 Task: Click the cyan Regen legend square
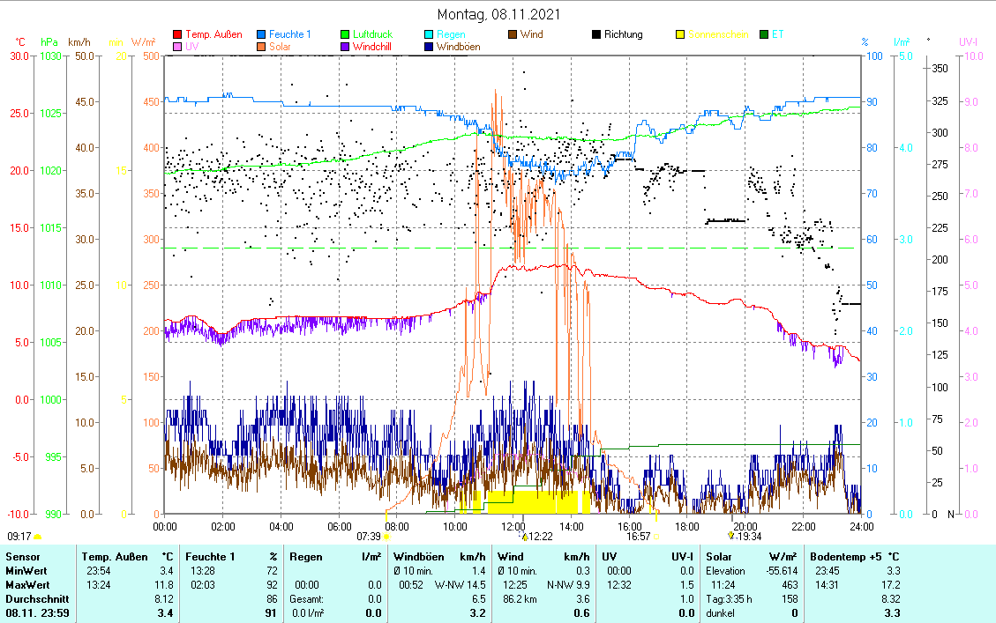tap(430, 35)
